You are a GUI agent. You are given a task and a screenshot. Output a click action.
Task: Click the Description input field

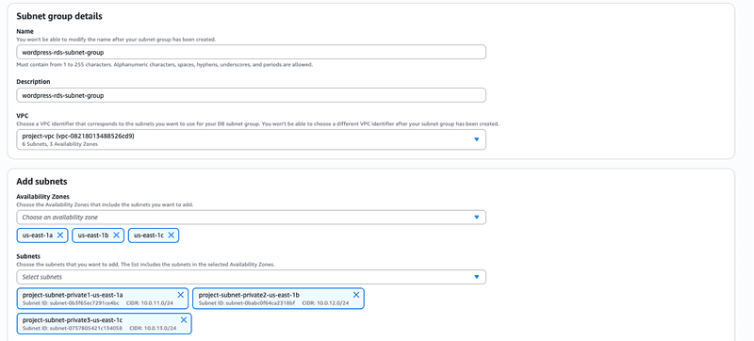[251, 95]
